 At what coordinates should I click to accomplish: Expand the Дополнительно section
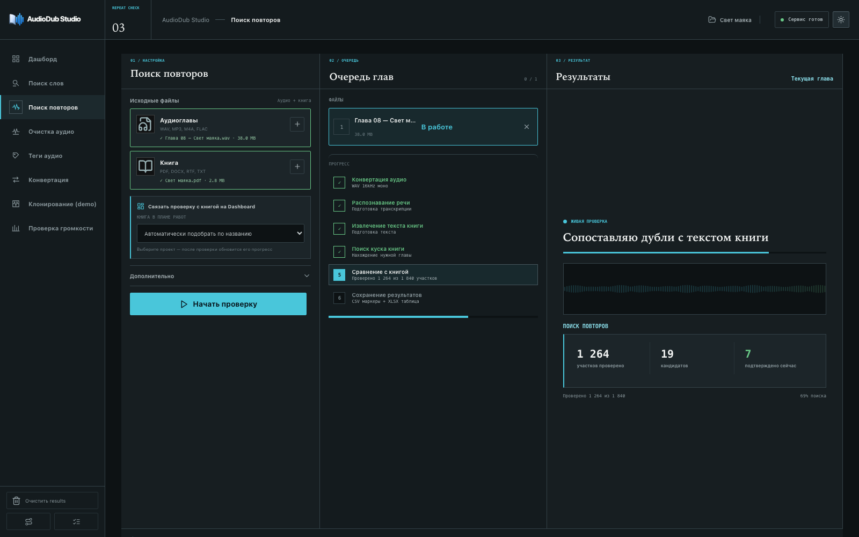[x=220, y=276]
